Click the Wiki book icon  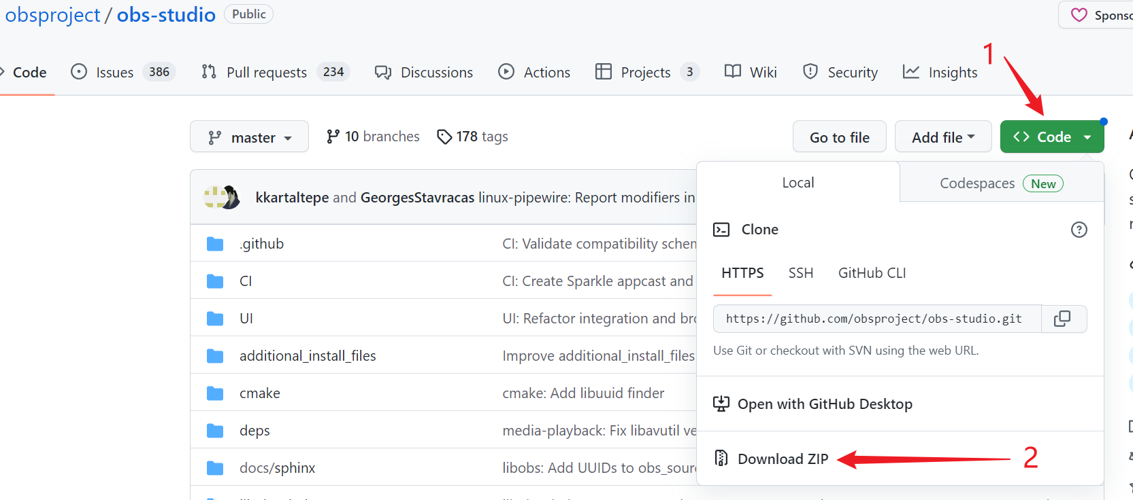tap(733, 71)
